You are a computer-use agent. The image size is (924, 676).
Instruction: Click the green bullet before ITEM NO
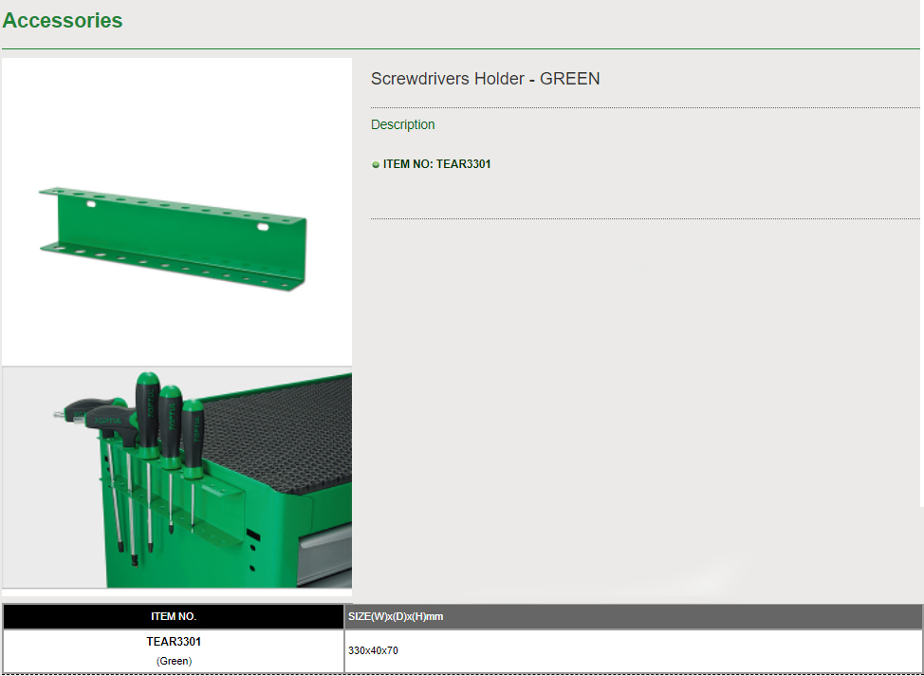pyautogui.click(x=376, y=165)
